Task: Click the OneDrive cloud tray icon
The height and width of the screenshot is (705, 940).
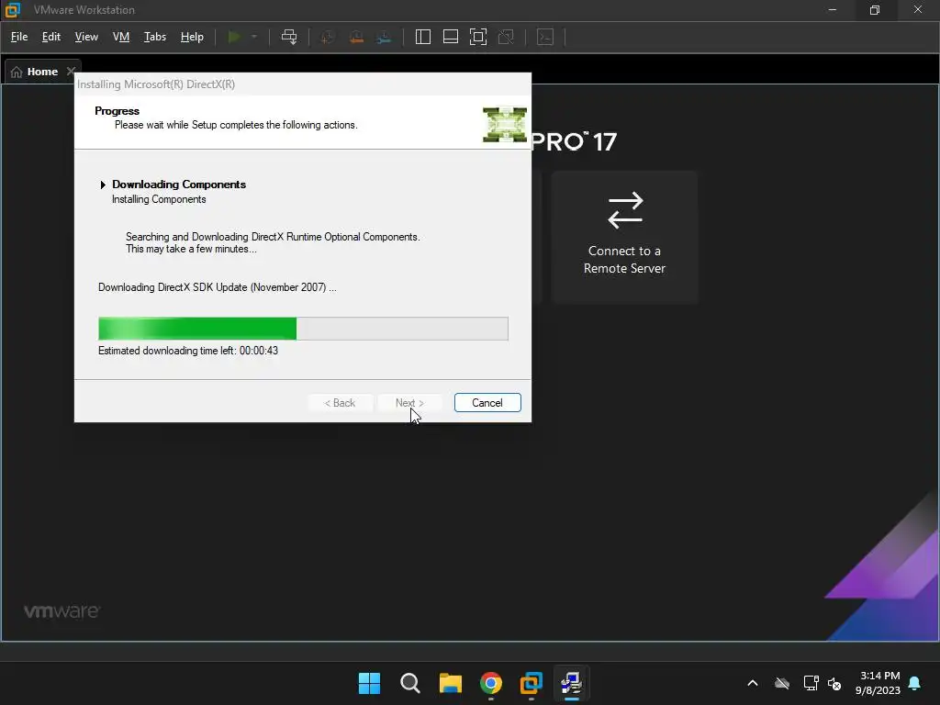Action: point(782,683)
